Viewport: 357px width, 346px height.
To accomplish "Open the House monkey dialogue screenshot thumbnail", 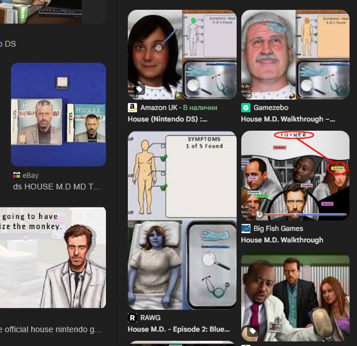I will coord(53,258).
